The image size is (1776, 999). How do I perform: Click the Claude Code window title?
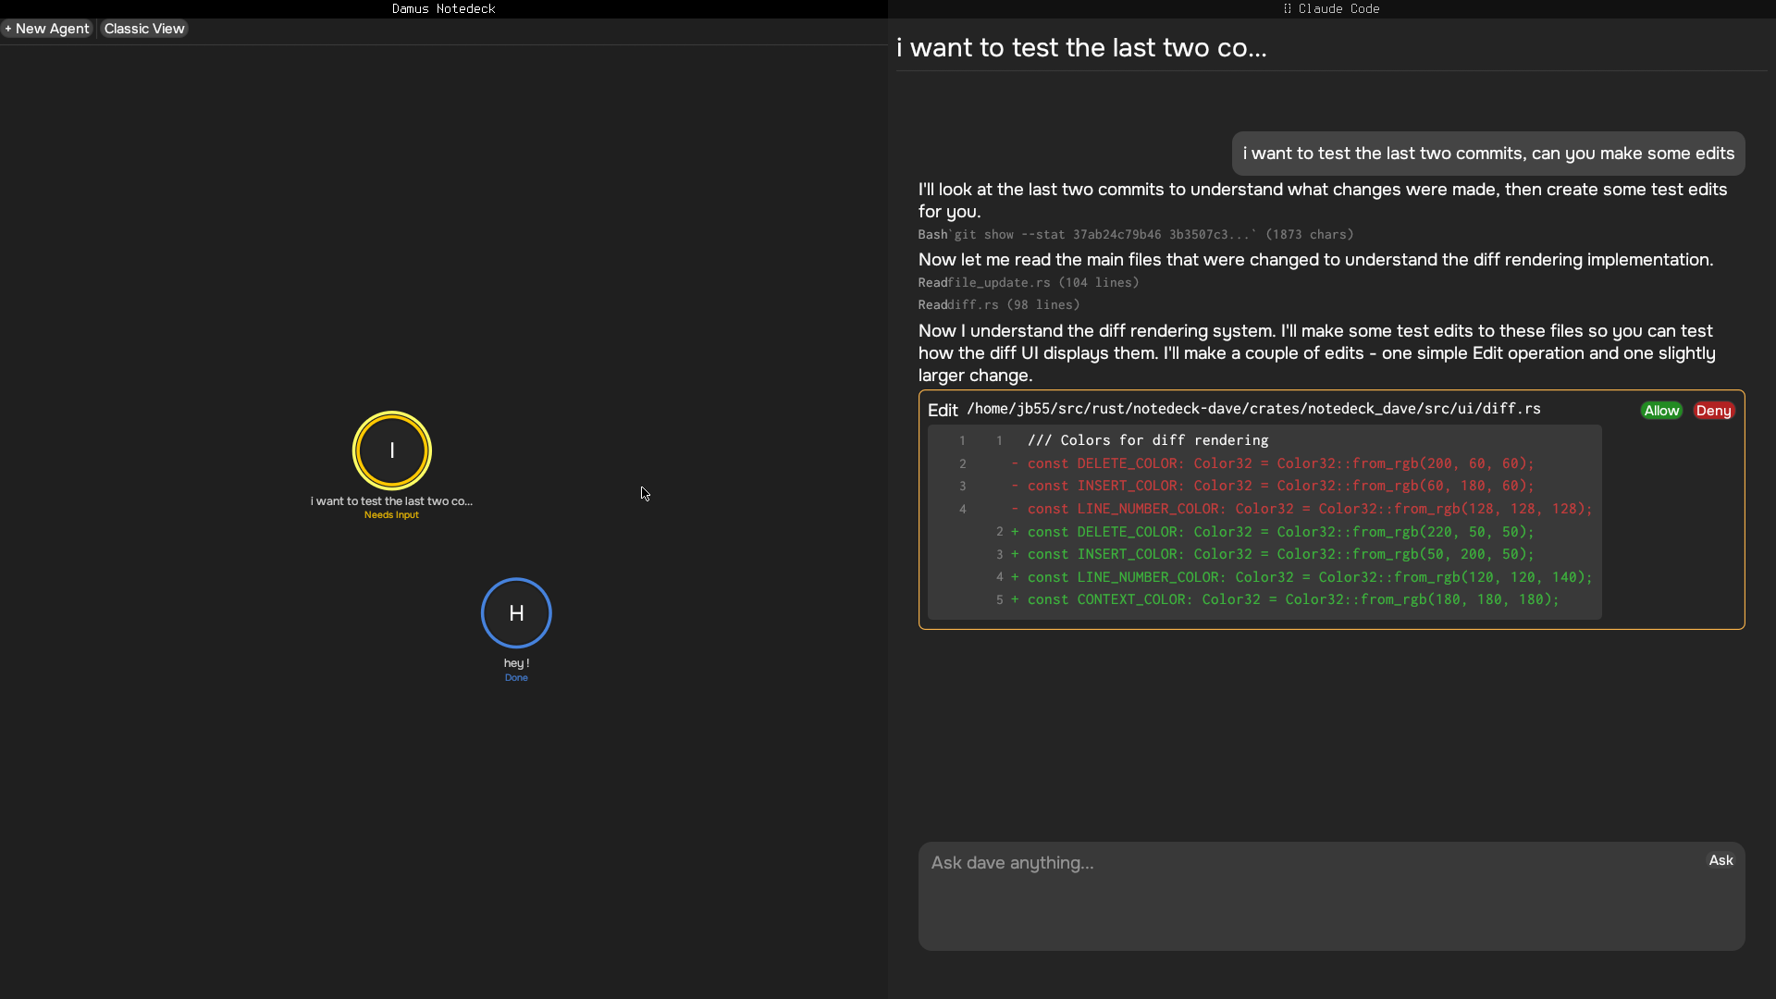pos(1332,8)
